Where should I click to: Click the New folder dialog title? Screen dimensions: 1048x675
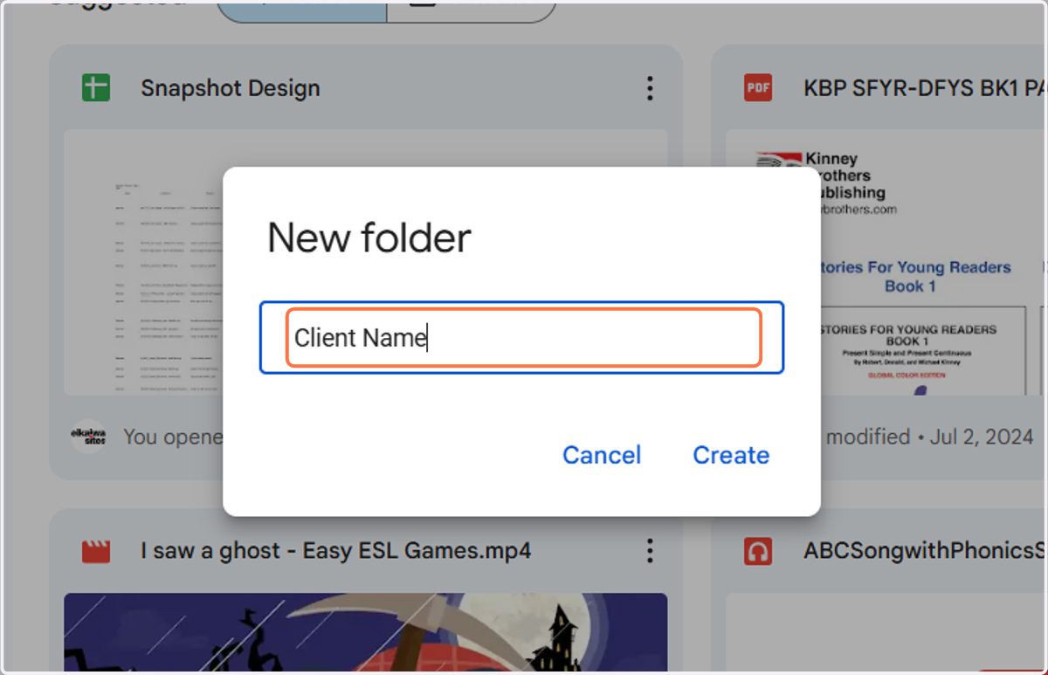click(x=369, y=238)
